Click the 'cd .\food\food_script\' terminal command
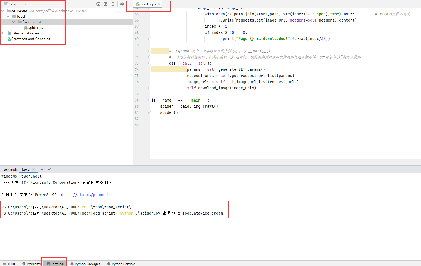This screenshot has width=421, height=266. pyautogui.click(x=106, y=207)
